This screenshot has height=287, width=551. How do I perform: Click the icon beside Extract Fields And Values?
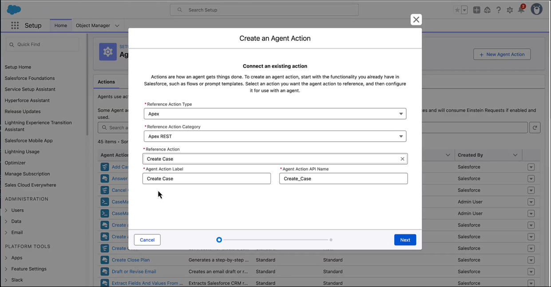105,283
